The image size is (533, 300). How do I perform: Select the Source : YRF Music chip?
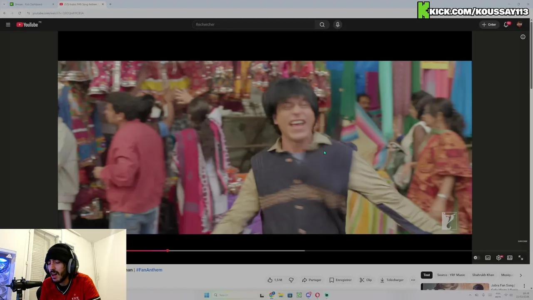(x=451, y=275)
